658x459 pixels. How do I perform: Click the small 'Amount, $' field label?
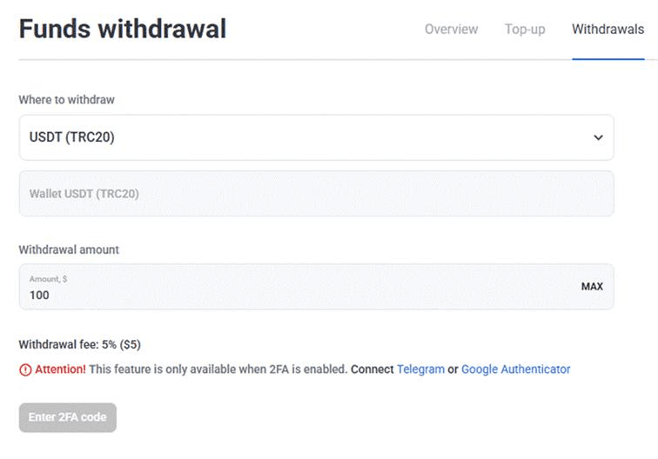[x=49, y=279]
